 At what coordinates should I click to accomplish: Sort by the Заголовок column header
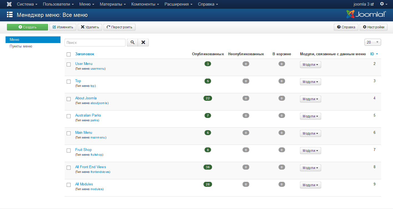coord(85,54)
